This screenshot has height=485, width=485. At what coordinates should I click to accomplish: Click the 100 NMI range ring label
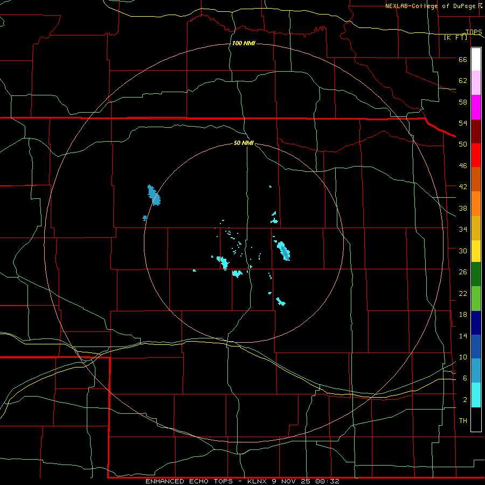[x=244, y=43]
